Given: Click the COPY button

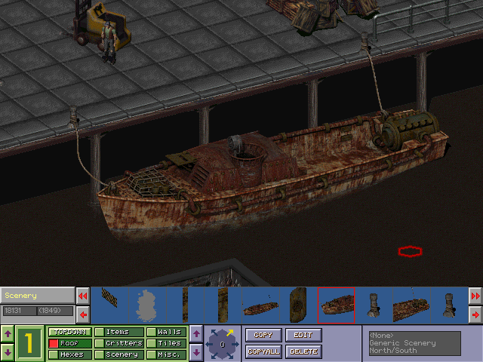Looking at the screenshot, I should [x=263, y=335].
